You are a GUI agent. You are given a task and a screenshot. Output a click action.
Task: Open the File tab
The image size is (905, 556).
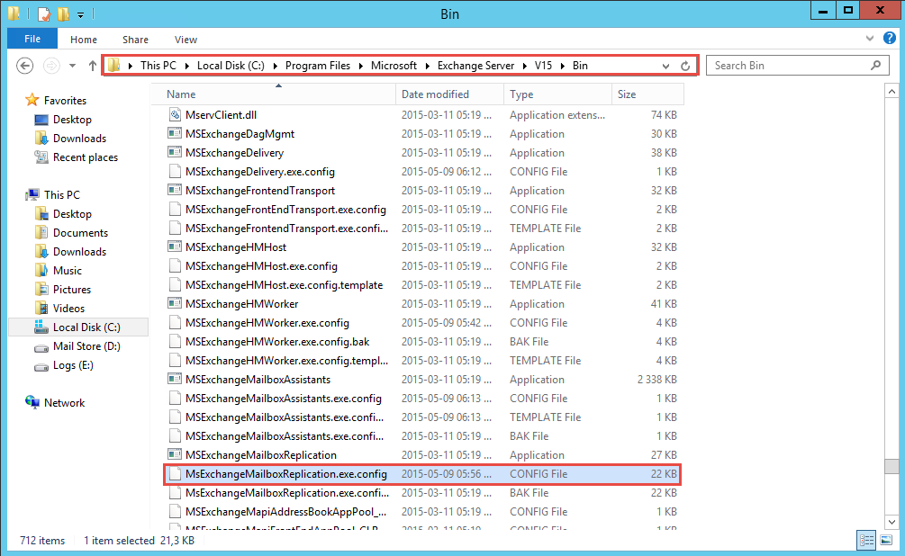(x=32, y=39)
